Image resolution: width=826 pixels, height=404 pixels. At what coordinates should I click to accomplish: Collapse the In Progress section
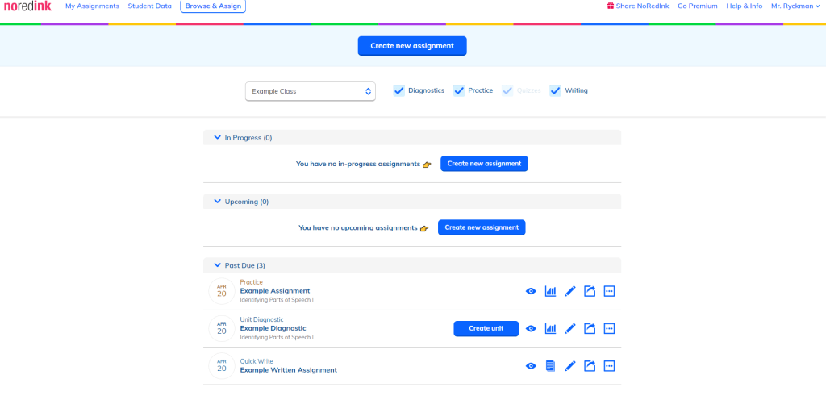click(217, 138)
